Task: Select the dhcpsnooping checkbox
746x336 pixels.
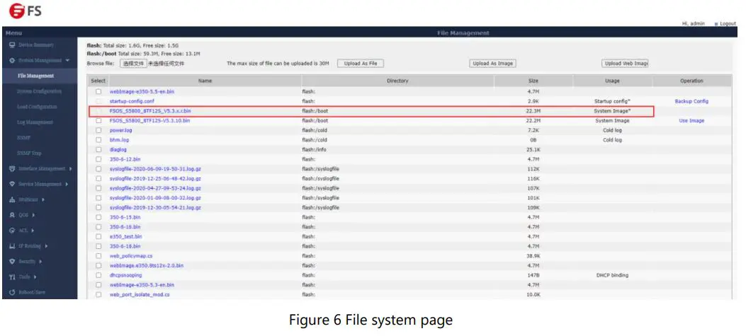Action: coord(98,275)
